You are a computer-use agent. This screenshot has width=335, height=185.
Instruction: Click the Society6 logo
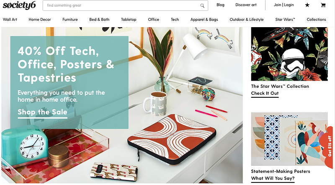[x=19, y=5]
